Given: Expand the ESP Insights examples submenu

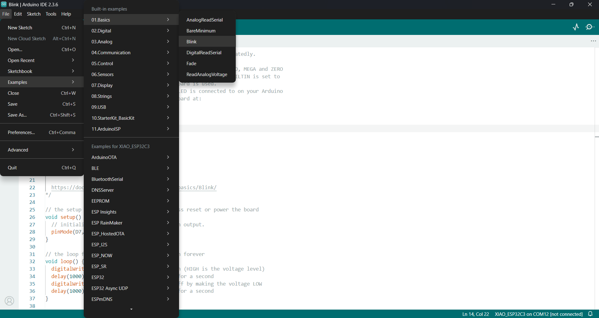Looking at the screenshot, I should click(x=131, y=212).
